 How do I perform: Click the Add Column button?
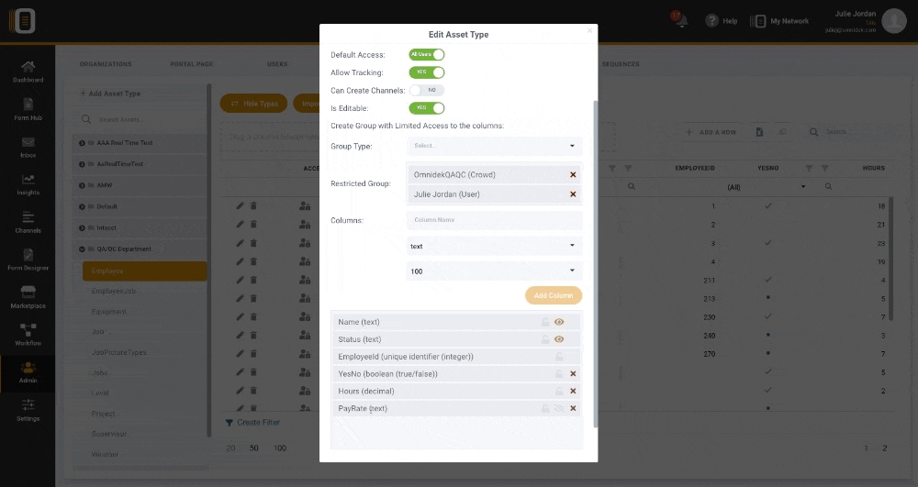[x=554, y=295]
